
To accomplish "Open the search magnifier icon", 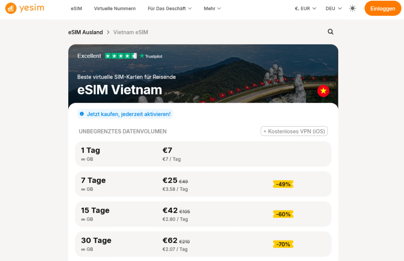I will point(330,32).
